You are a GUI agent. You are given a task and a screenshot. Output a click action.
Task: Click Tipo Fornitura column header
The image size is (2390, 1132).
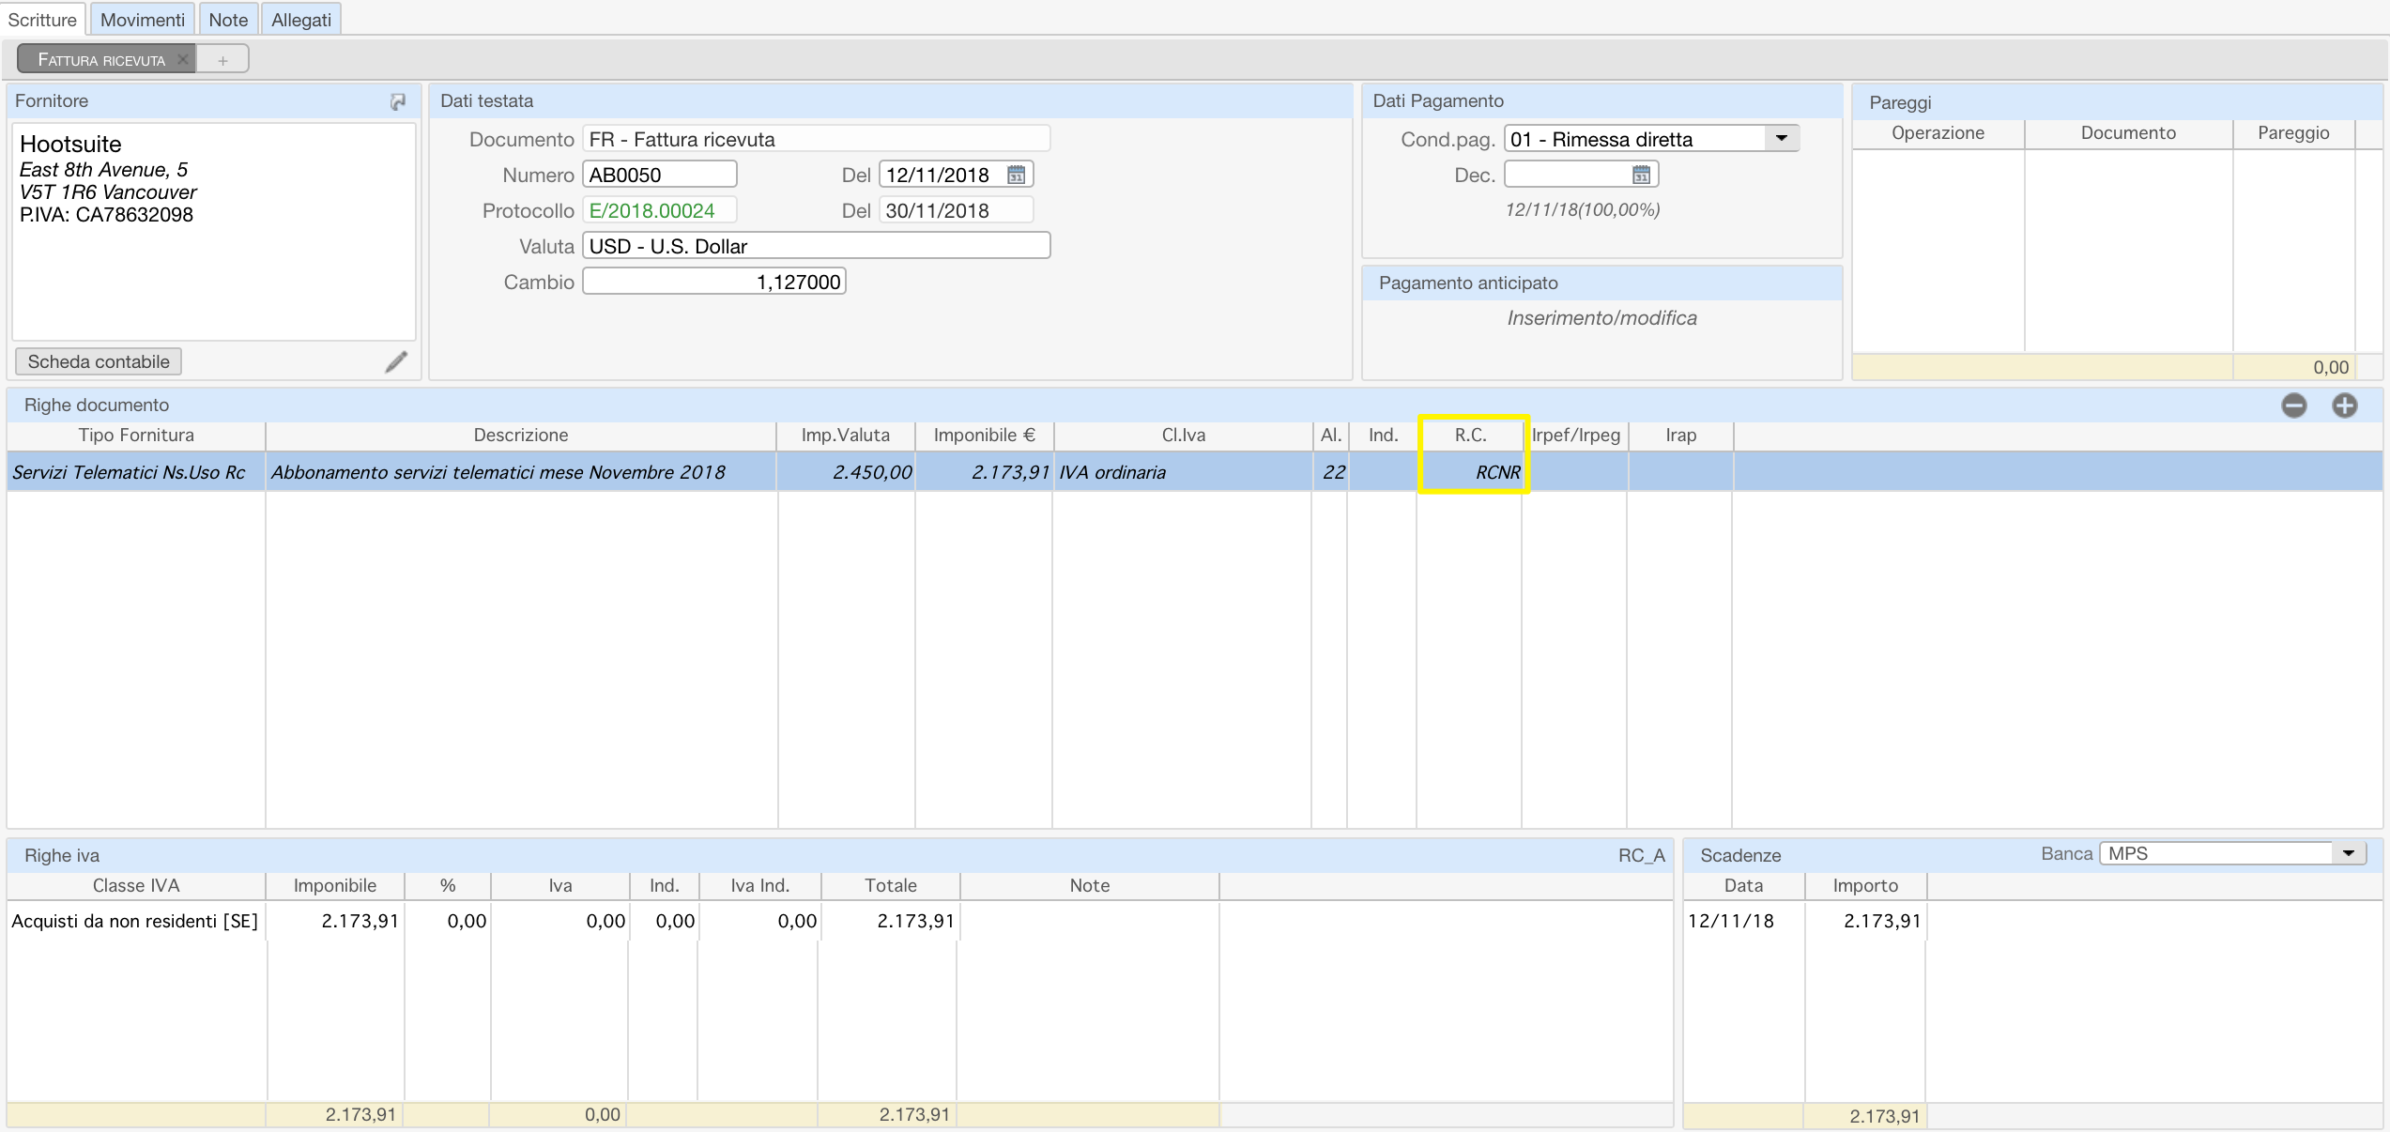coord(136,436)
